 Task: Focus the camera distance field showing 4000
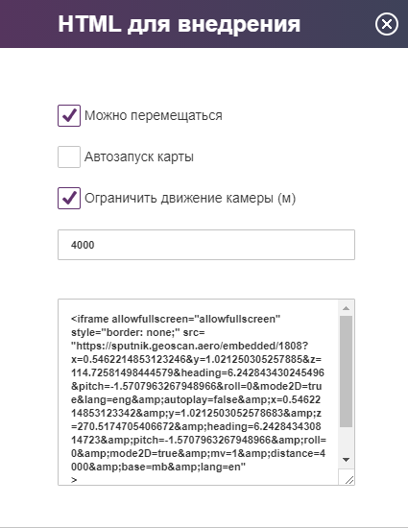click(206, 245)
